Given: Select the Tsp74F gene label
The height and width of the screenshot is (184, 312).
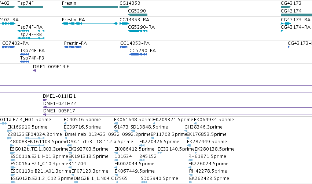Looking at the screenshot, I should [x=25, y=3].
